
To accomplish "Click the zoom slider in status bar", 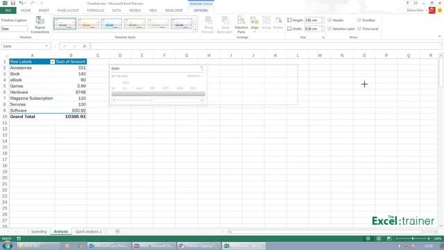I will (x=413, y=239).
